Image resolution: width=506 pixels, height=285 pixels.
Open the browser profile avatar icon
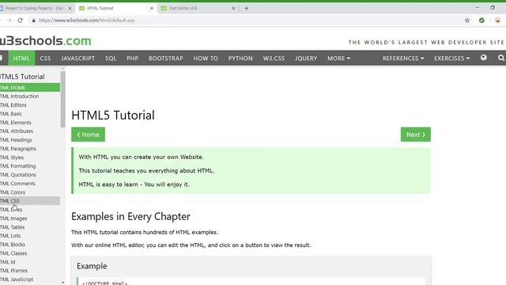(x=497, y=21)
